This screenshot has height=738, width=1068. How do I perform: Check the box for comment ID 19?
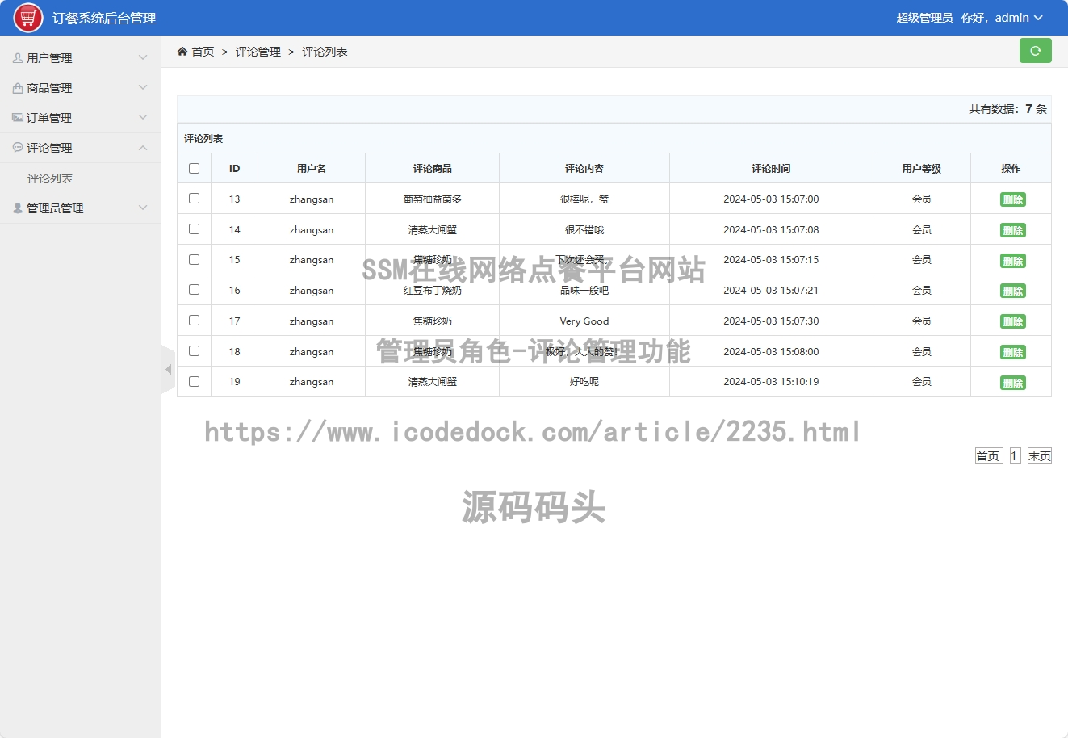click(x=194, y=382)
